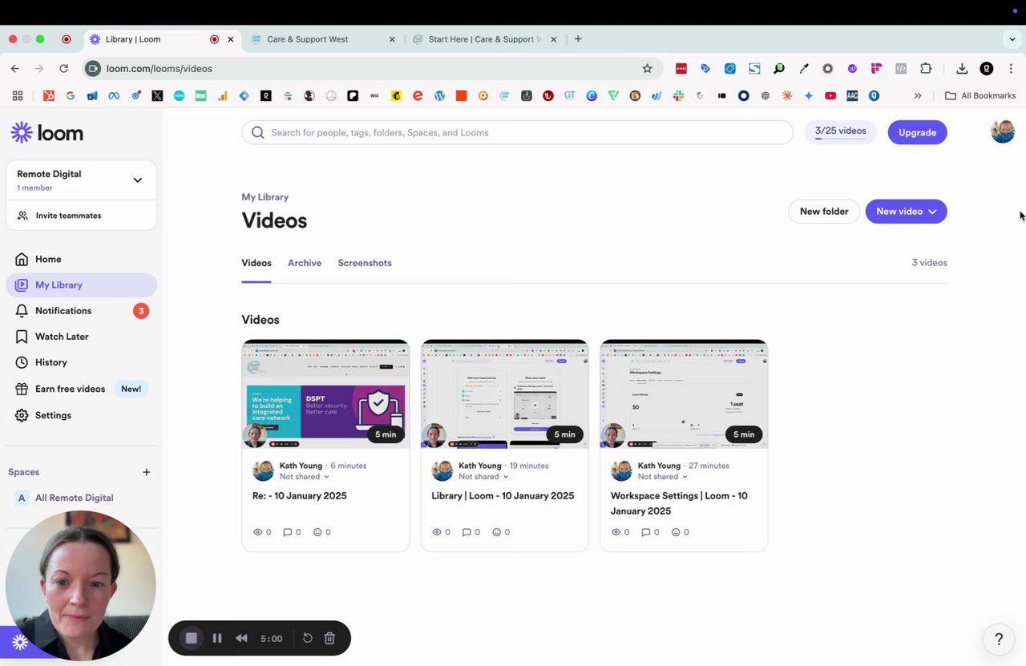Viewport: 1026px width, 666px height.
Task: Click the New folder button
Action: click(824, 212)
